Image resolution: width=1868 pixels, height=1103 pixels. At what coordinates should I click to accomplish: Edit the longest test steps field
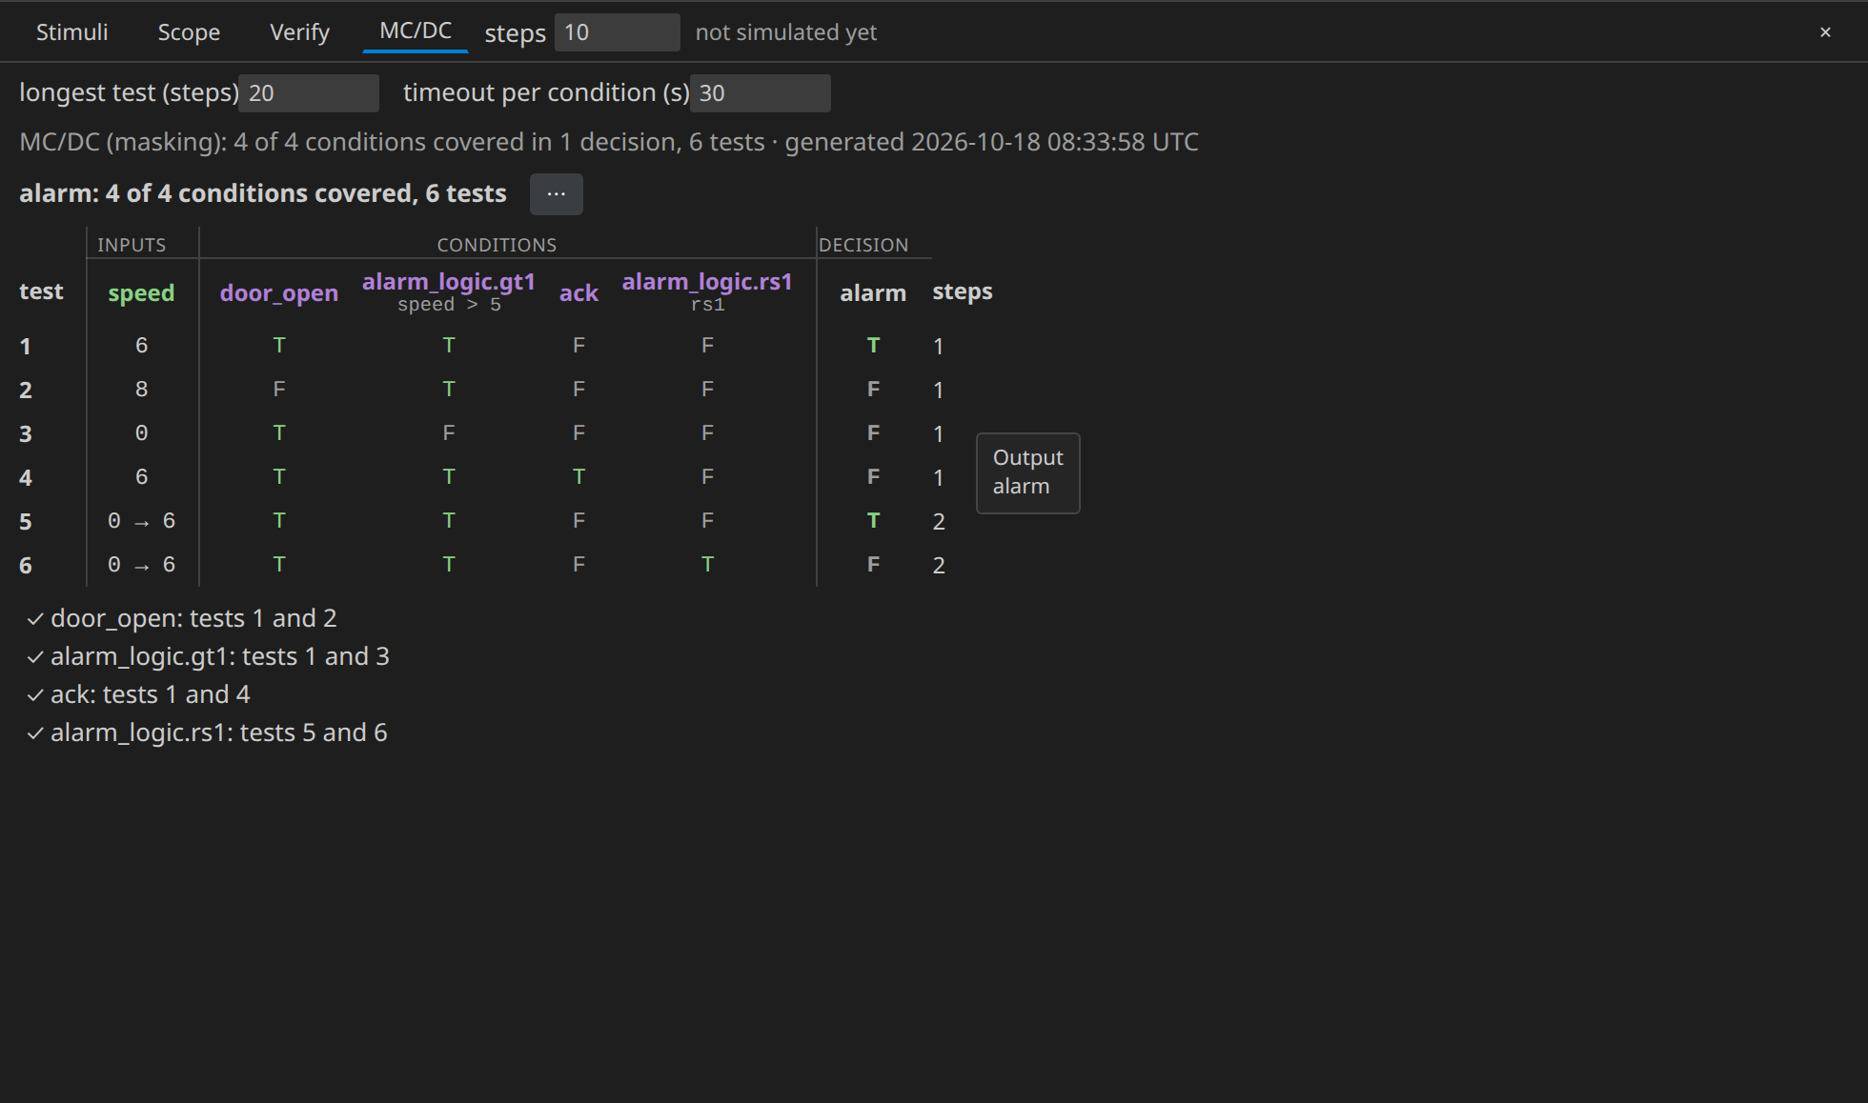click(308, 93)
